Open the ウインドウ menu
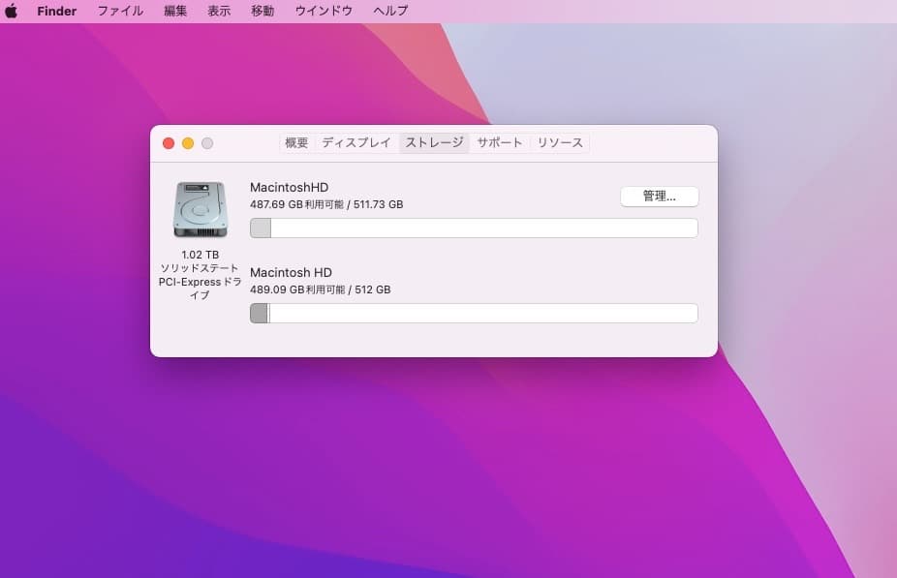 tap(323, 11)
